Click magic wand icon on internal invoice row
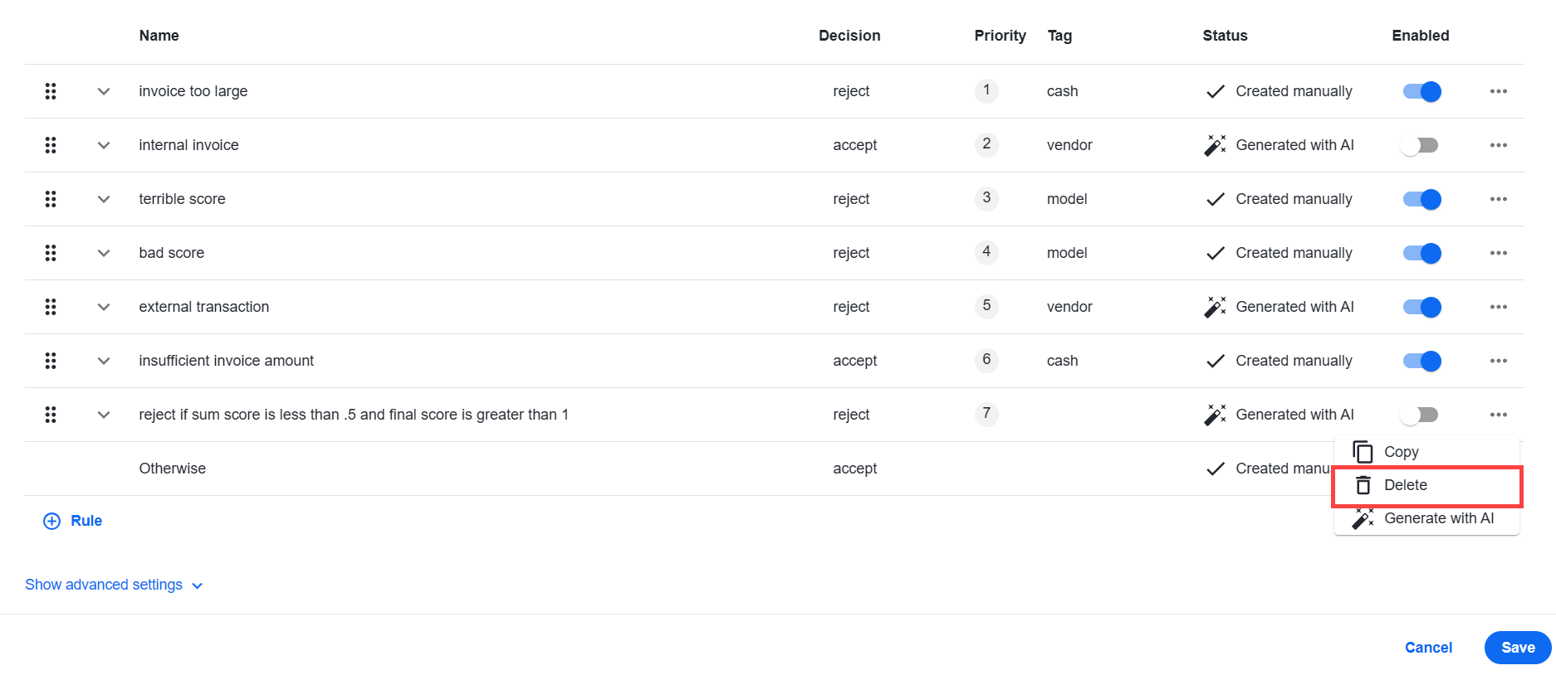1556x680 pixels. point(1215,145)
